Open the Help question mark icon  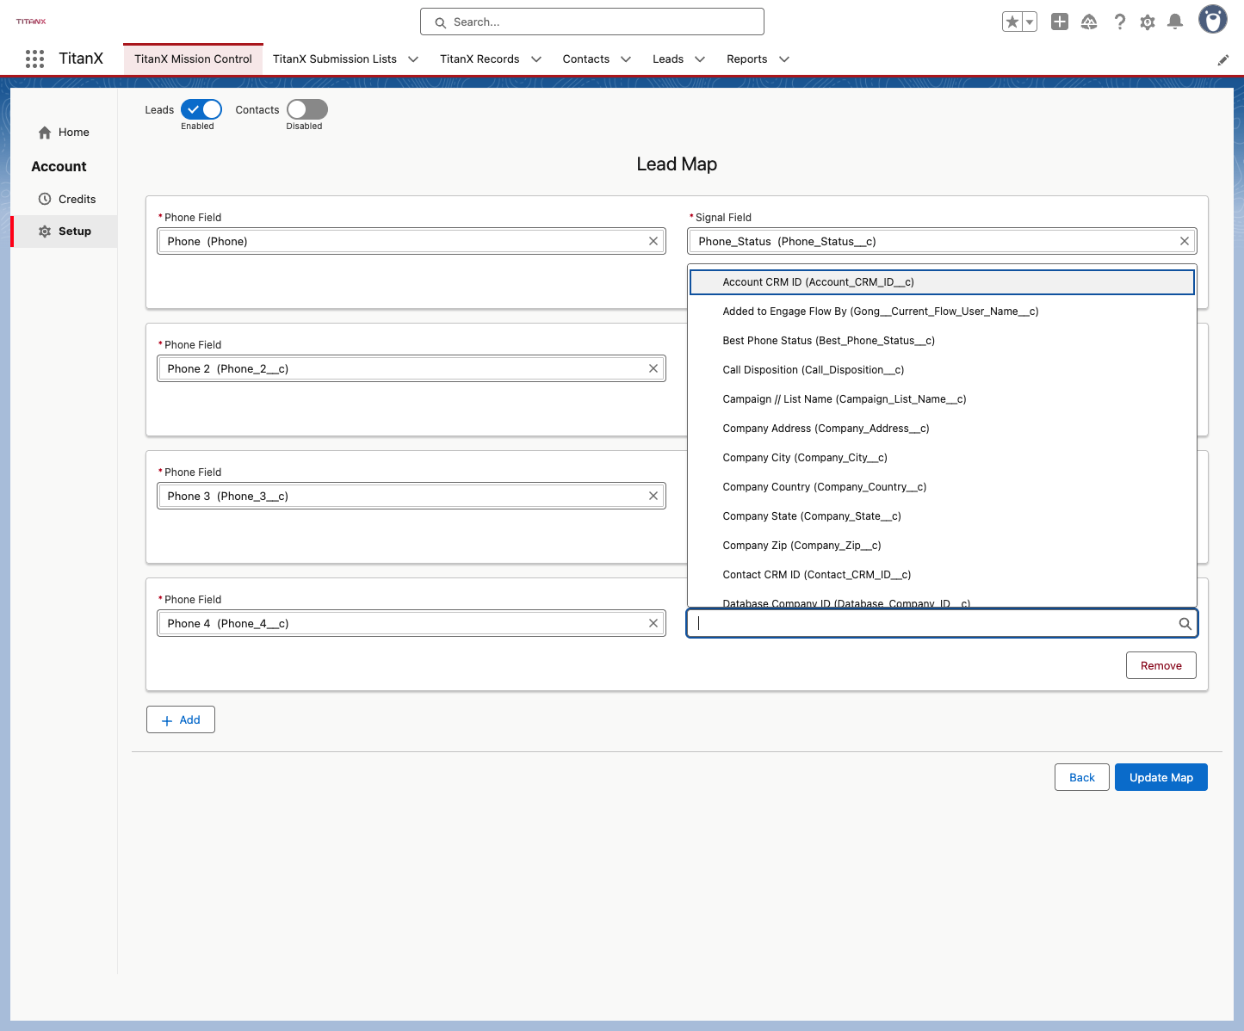1119,22
